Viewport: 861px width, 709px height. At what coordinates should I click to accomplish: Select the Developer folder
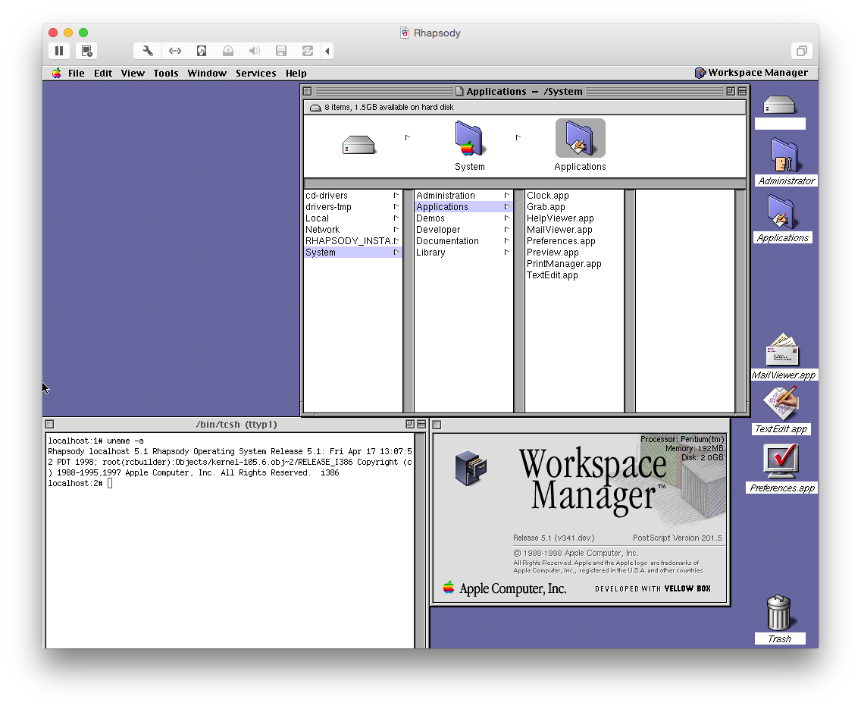coord(463,230)
